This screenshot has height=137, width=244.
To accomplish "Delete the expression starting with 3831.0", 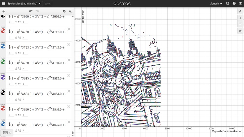I will pos(69,122).
